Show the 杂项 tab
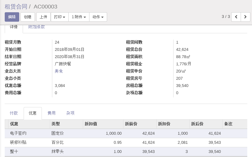Viewport: 252px width, 157px height. [70, 113]
